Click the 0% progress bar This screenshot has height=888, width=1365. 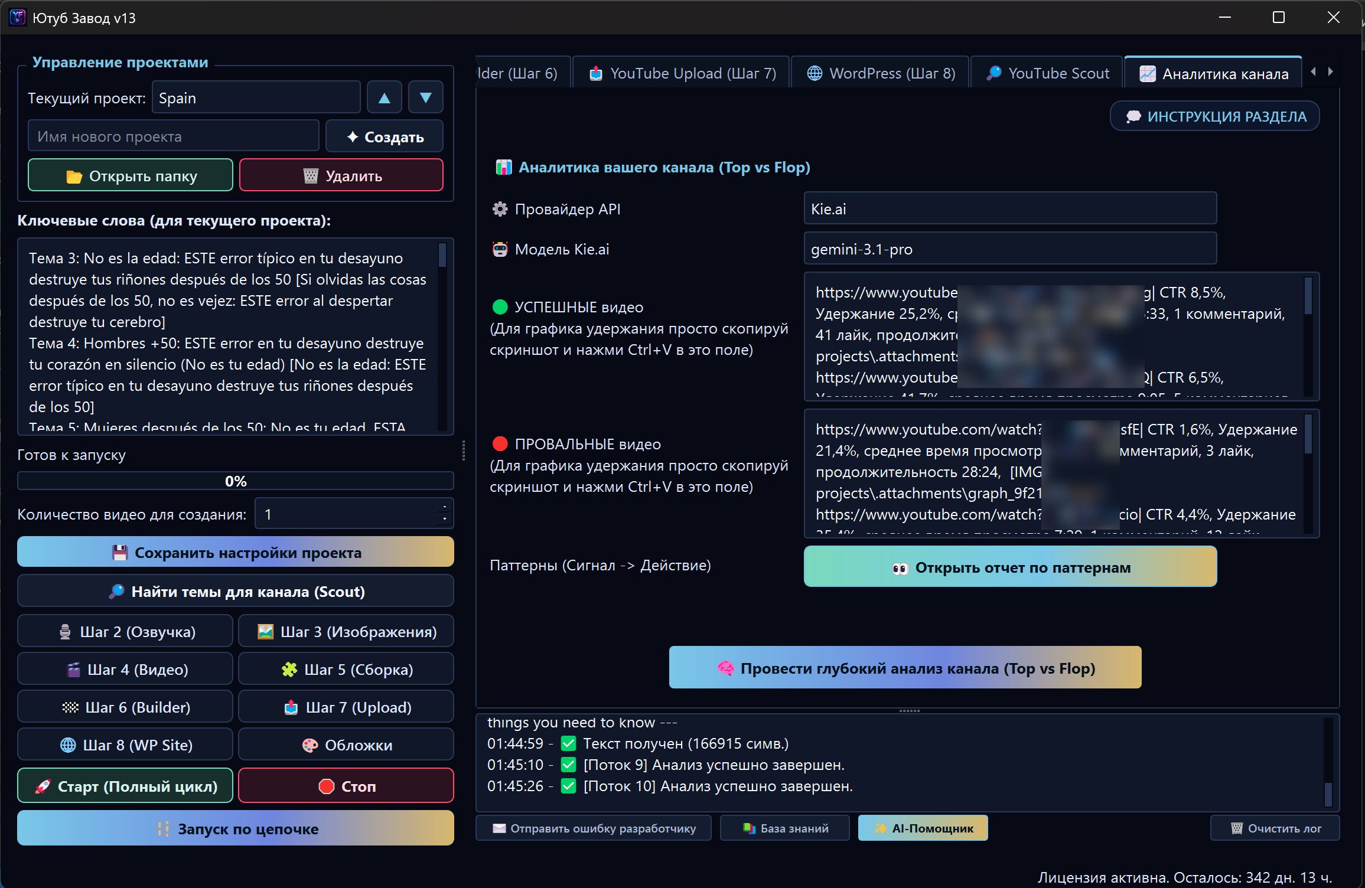[236, 481]
